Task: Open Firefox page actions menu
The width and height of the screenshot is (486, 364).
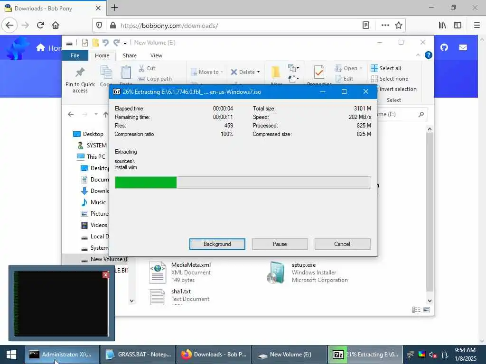Action: coord(385,25)
